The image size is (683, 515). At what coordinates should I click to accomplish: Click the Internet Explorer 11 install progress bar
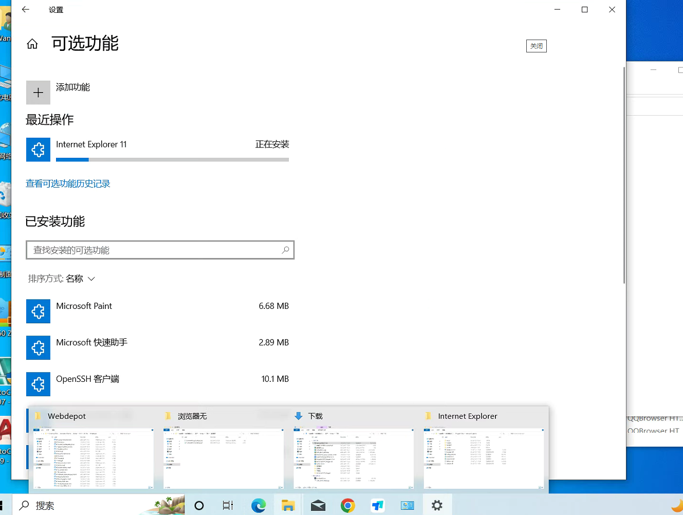172,160
